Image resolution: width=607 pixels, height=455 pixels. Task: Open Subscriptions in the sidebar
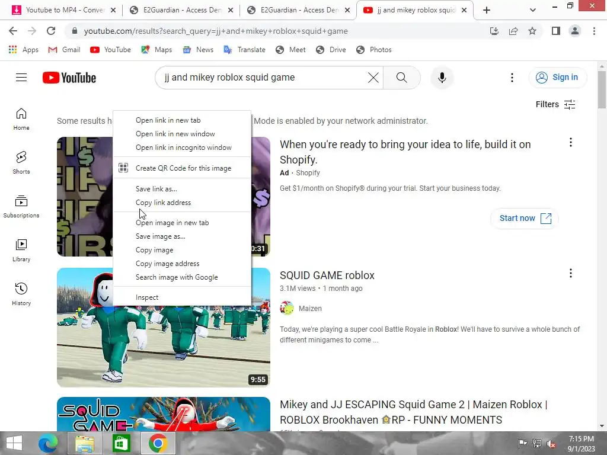[x=21, y=207]
